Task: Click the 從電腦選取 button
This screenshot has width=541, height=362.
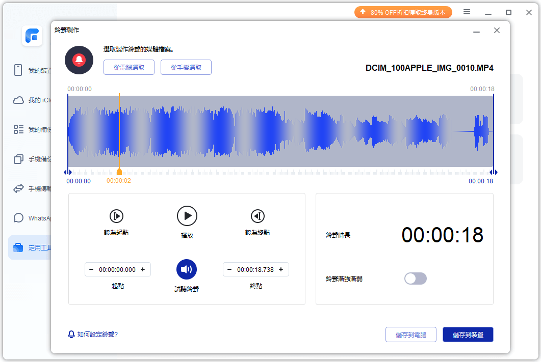Action: tap(129, 67)
